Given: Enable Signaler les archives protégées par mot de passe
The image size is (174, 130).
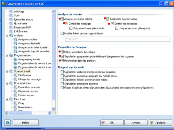Looking at the screenshot, I should (62, 72).
